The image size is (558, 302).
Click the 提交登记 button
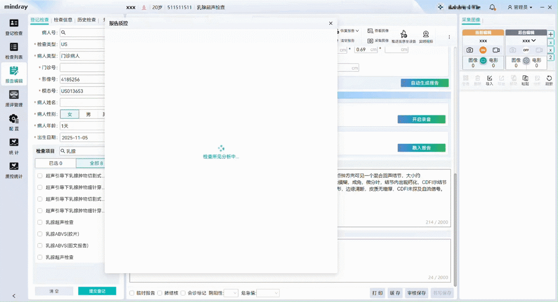[97, 291]
